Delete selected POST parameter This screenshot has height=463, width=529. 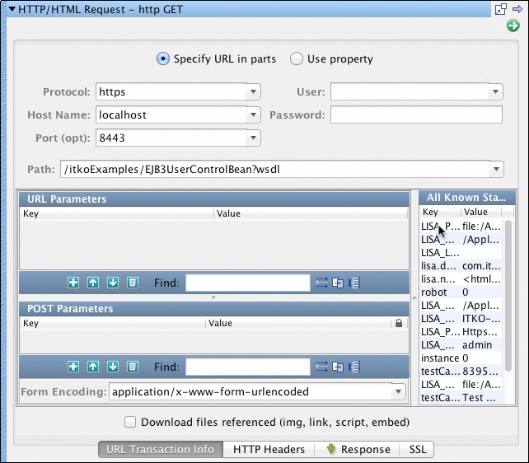[133, 367]
